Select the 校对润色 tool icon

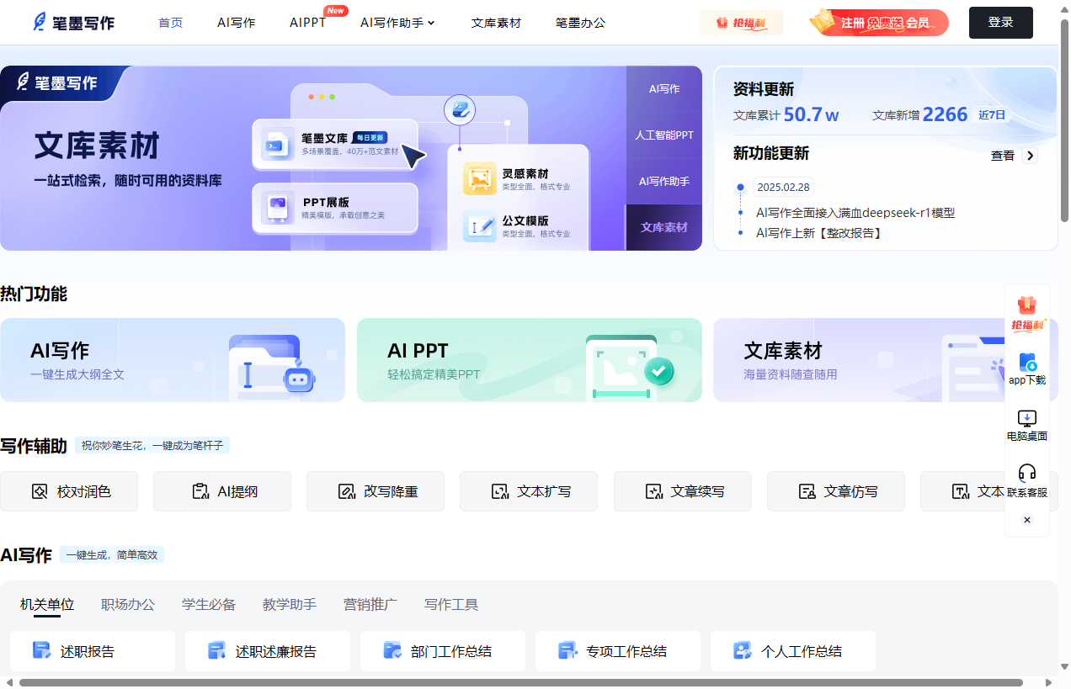tap(40, 491)
